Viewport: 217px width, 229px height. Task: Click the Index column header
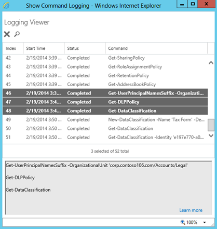pos(13,48)
